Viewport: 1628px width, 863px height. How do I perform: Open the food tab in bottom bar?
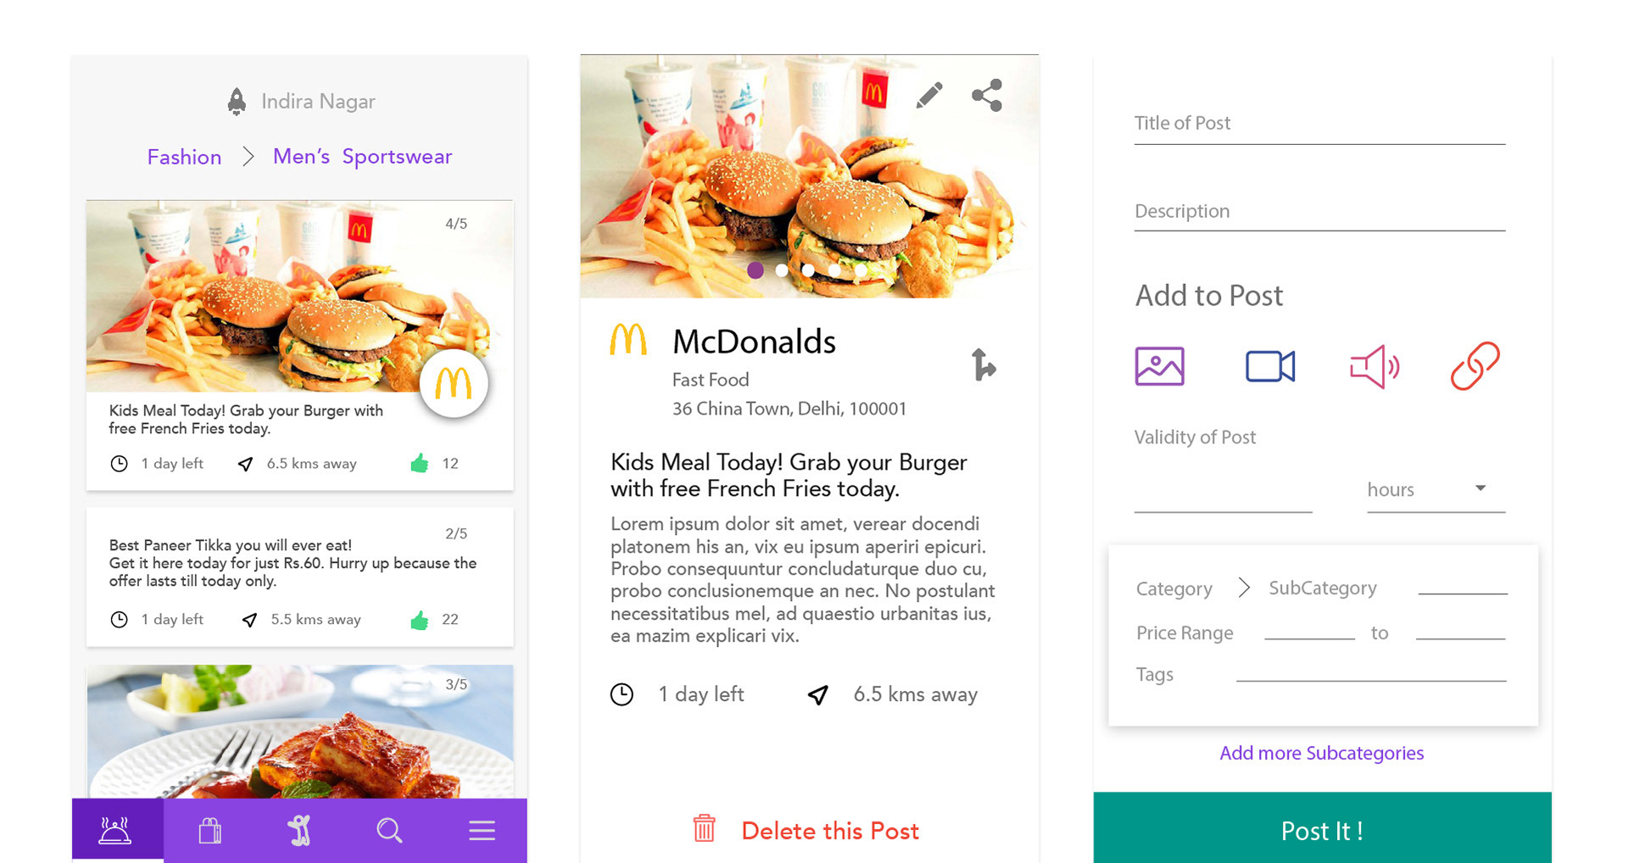[x=116, y=830]
